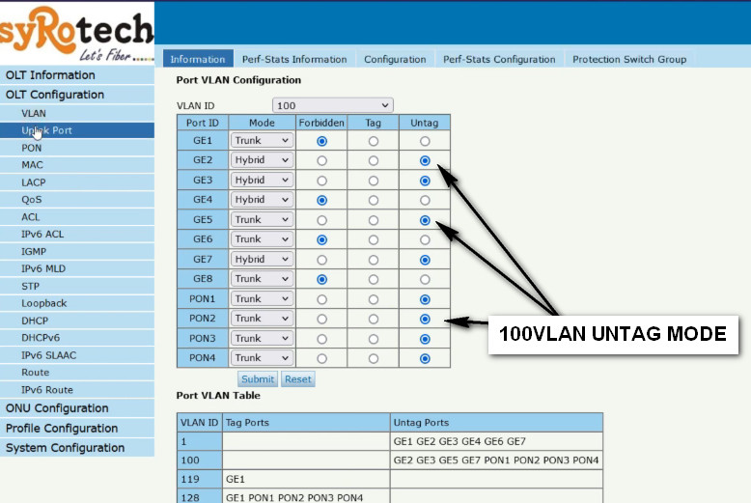Viewport: 751px width, 503px height.
Task: Switch to Perf-Stats Information tab
Action: coord(294,59)
